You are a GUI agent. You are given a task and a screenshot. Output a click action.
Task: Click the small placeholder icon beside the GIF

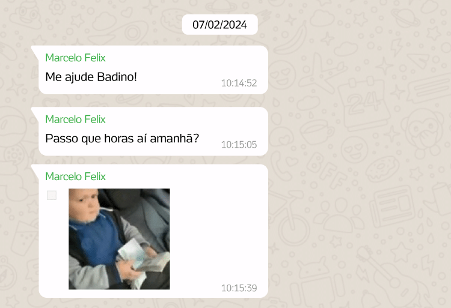pyautogui.click(x=52, y=195)
